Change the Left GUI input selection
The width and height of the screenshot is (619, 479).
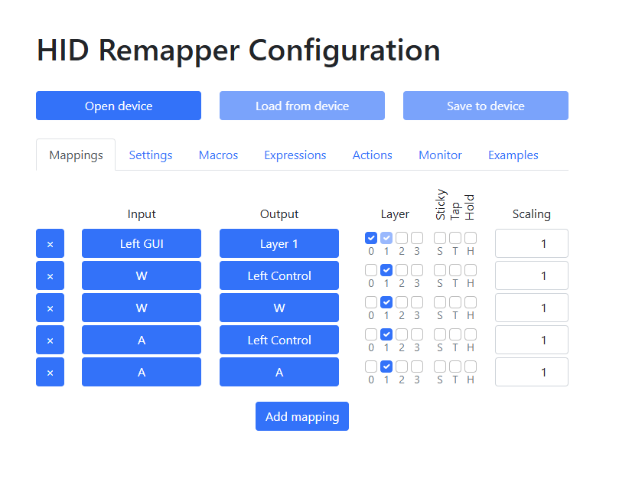[142, 243]
